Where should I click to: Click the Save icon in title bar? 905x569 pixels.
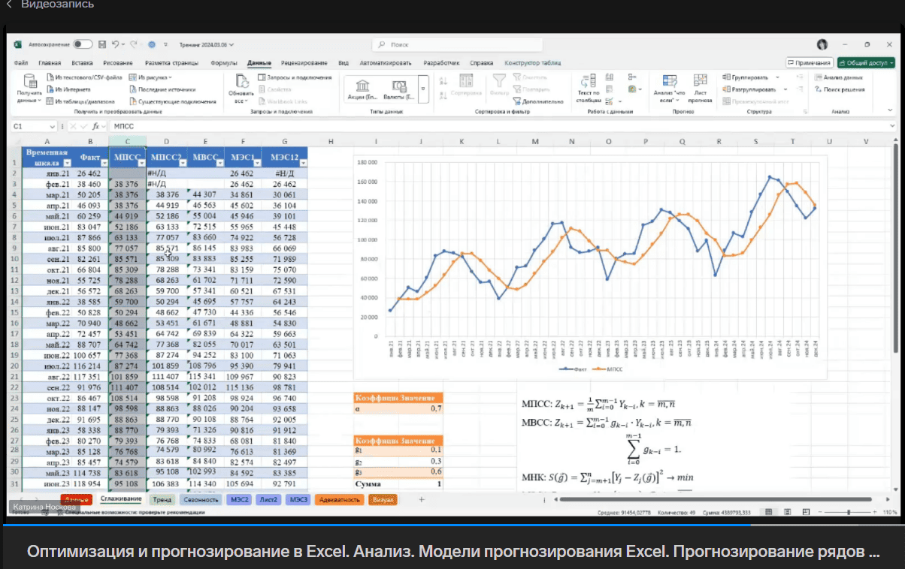(101, 44)
